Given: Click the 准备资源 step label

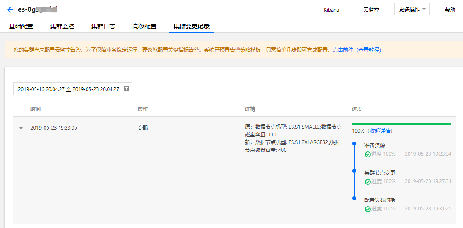Looking at the screenshot, I should click(375, 145).
